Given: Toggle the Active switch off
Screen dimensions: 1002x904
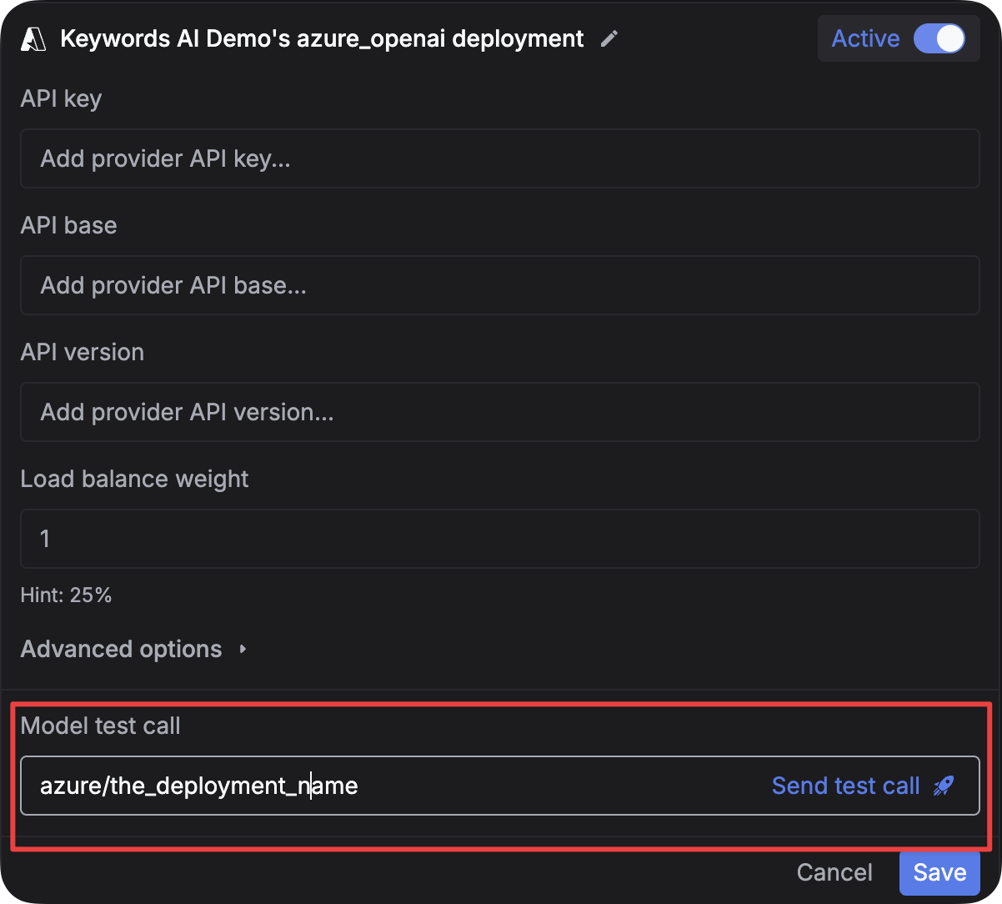Looking at the screenshot, I should tap(939, 38).
